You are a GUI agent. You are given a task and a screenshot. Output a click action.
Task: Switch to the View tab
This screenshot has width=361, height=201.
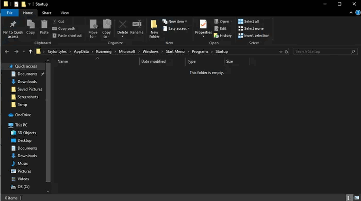64,13
